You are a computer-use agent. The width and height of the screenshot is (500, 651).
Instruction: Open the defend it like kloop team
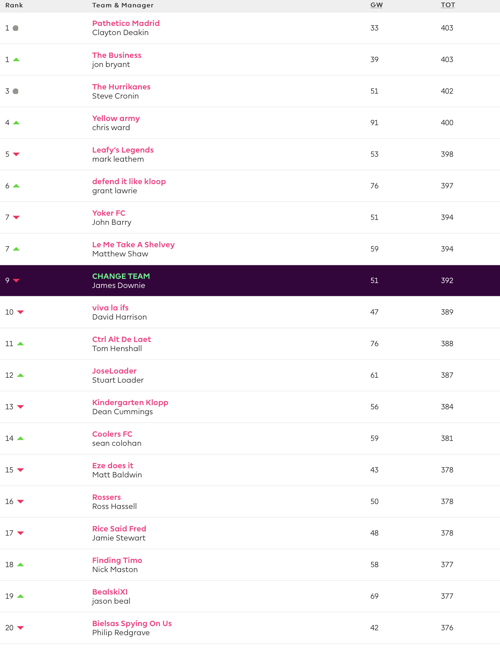pyautogui.click(x=129, y=182)
